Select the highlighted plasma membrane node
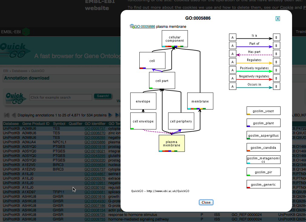This screenshot has height=222, width=306. click(172, 143)
